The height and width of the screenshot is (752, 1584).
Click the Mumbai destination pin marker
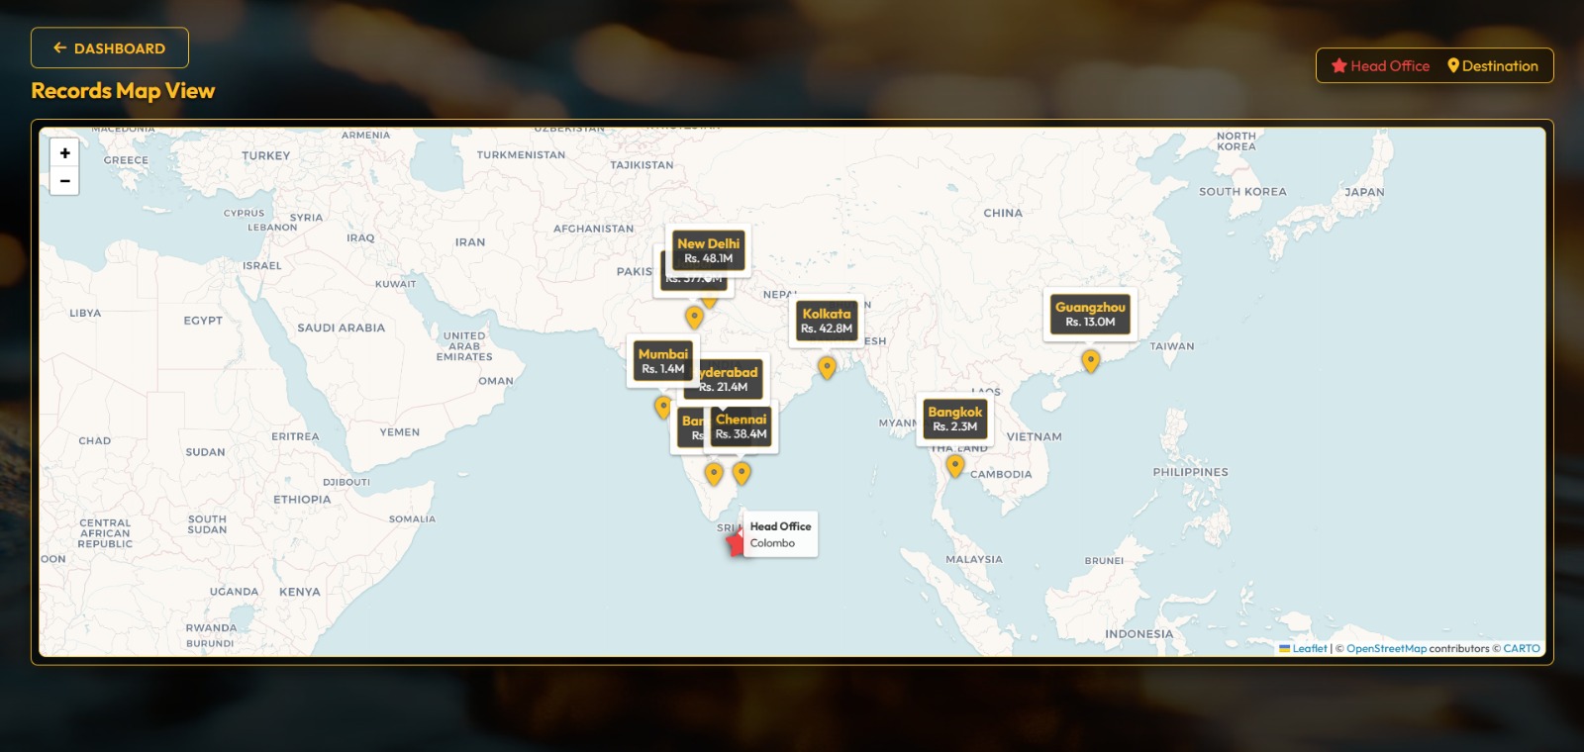[663, 407]
